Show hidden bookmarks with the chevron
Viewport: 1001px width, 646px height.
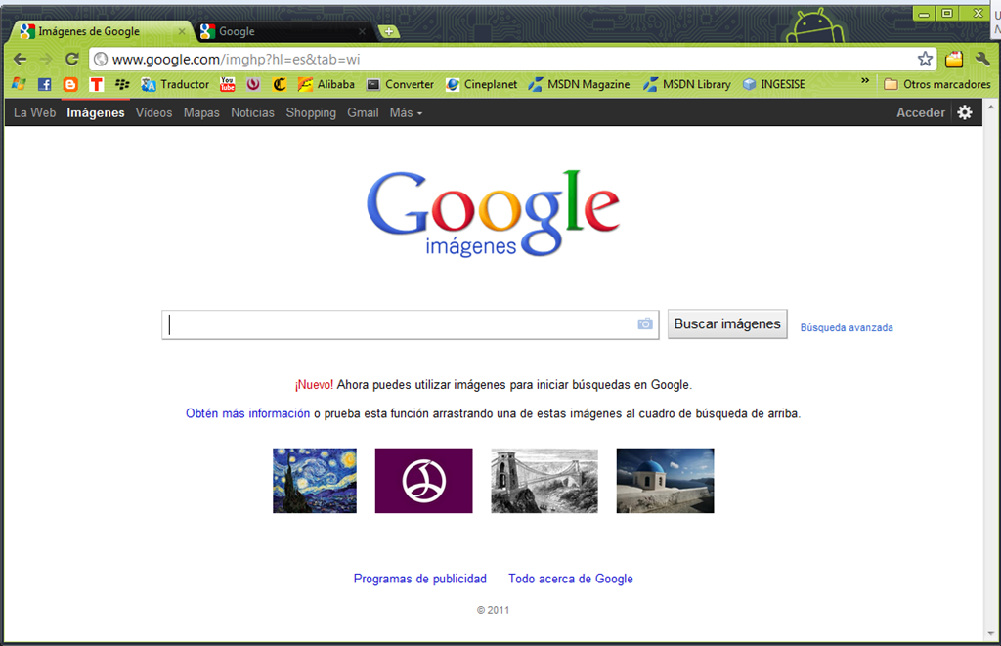865,80
